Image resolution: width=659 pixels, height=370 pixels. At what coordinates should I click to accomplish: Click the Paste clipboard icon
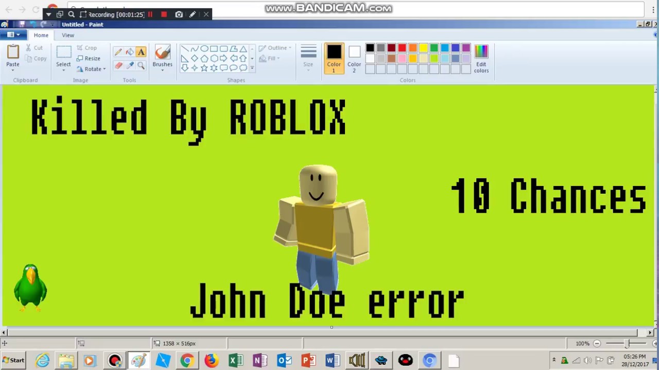click(x=13, y=52)
